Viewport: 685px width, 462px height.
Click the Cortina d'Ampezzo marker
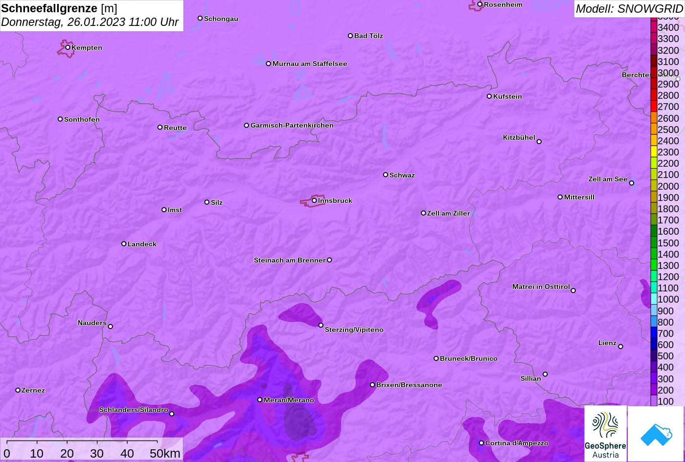(x=481, y=443)
